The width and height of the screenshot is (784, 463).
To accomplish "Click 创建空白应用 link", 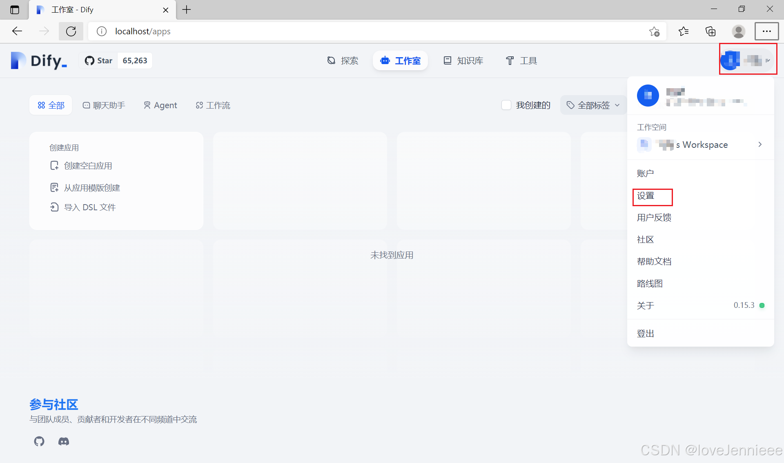I will click(x=88, y=166).
